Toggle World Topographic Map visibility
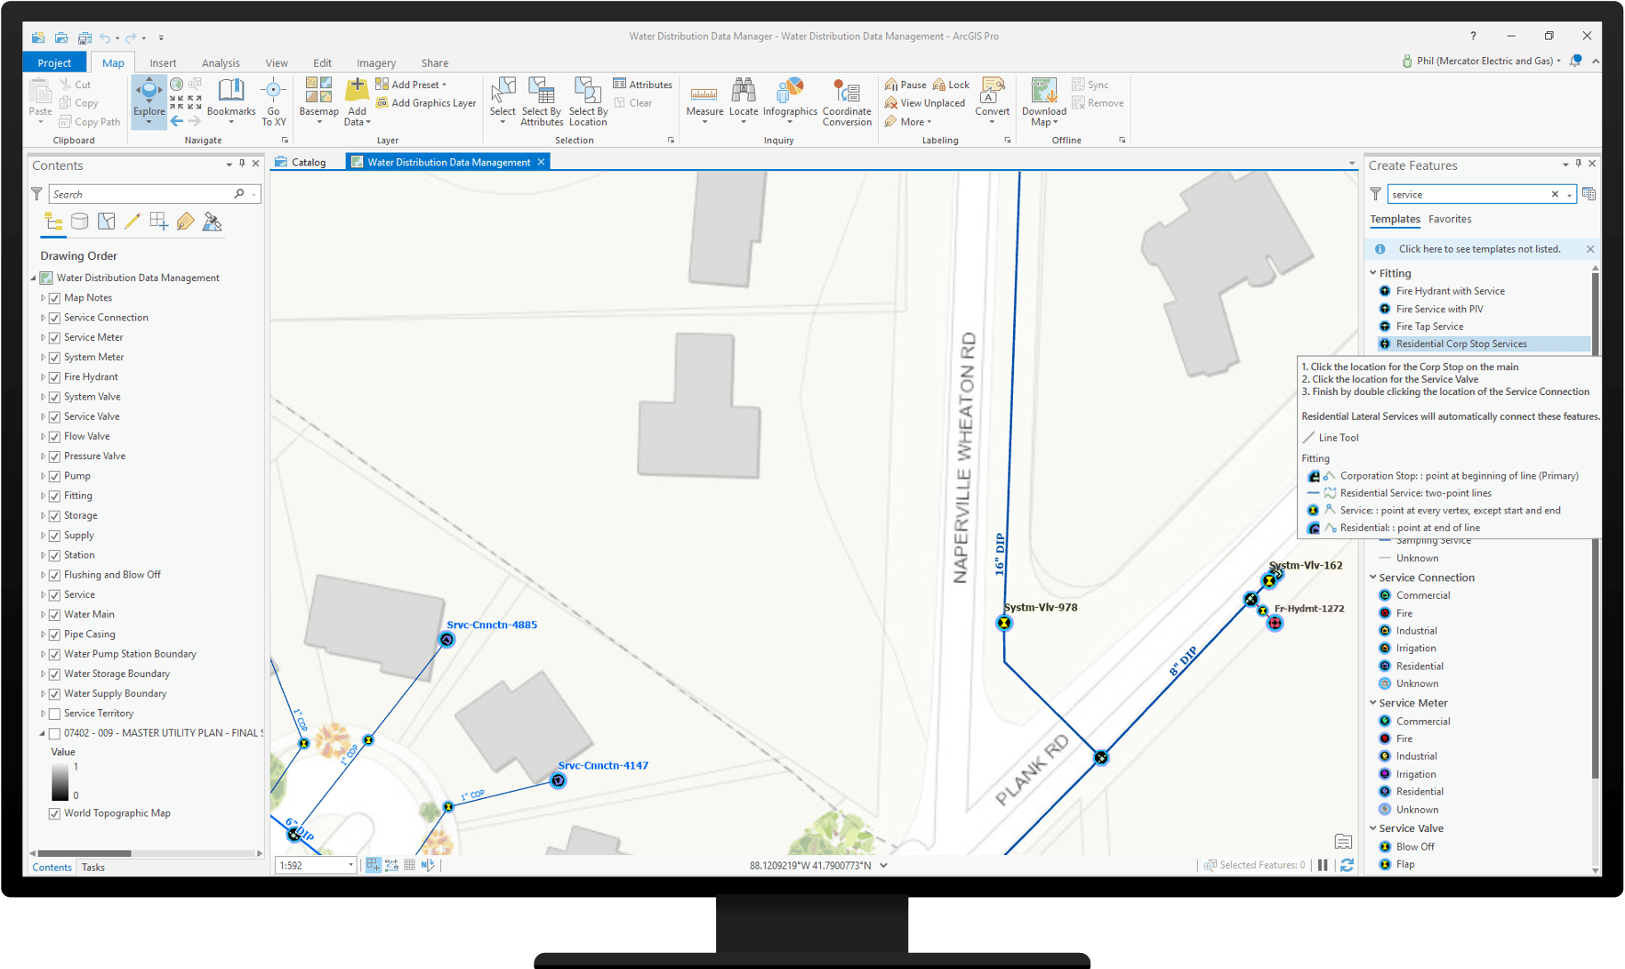 pos(54,813)
